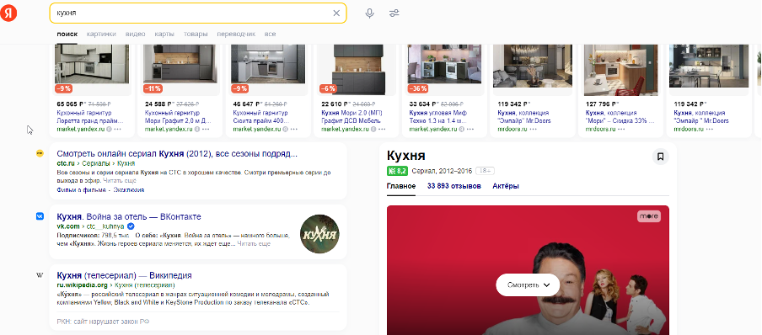This screenshot has height=335, width=762.
Task: Open info icon on Мори Графит 2,0 м card
Action: pos(197,129)
